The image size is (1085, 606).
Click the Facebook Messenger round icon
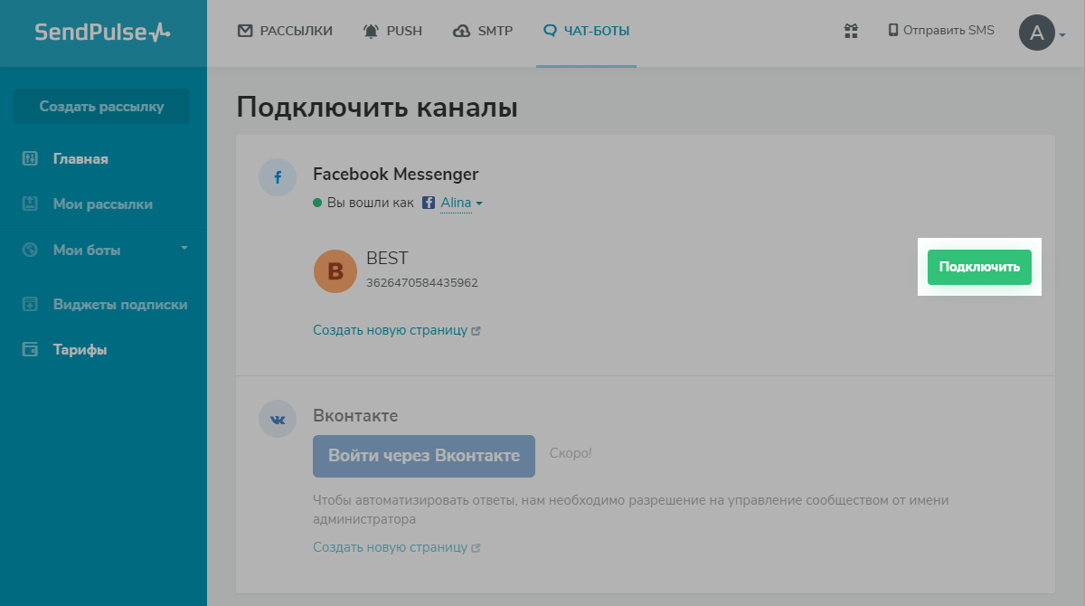coord(278,177)
